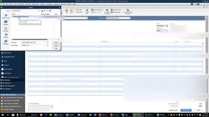Open the invoice date calendar picker

pyautogui.click(x=167, y=26)
